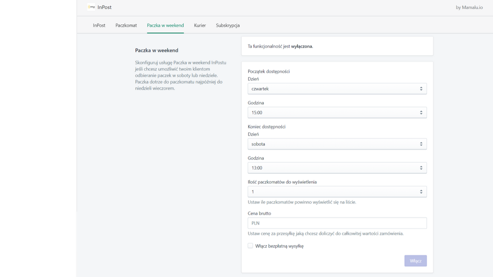The height and width of the screenshot is (277, 493).
Task: Open the Subskrypcja tab
Action: pos(228,25)
